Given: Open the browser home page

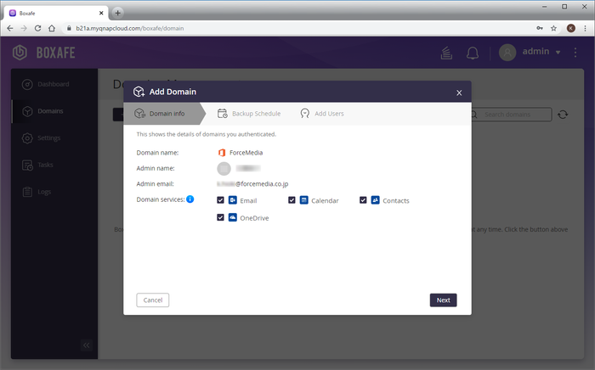Looking at the screenshot, I should pos(52,28).
